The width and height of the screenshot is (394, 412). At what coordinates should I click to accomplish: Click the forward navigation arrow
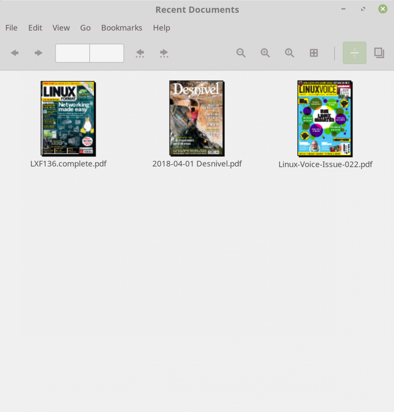tap(38, 53)
